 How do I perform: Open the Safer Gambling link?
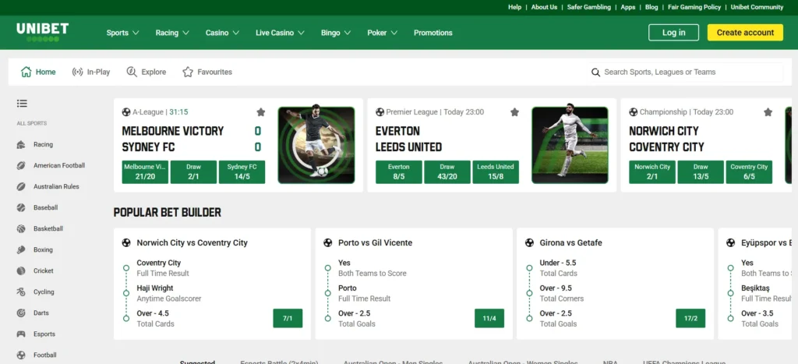pos(589,7)
